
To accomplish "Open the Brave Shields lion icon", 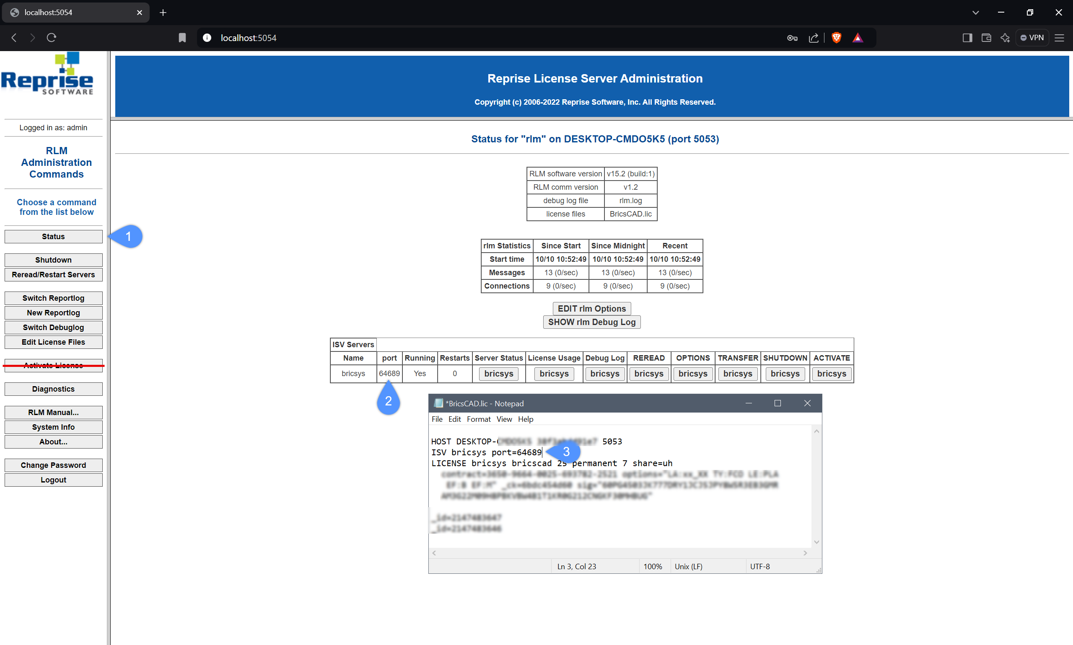I will [x=836, y=38].
